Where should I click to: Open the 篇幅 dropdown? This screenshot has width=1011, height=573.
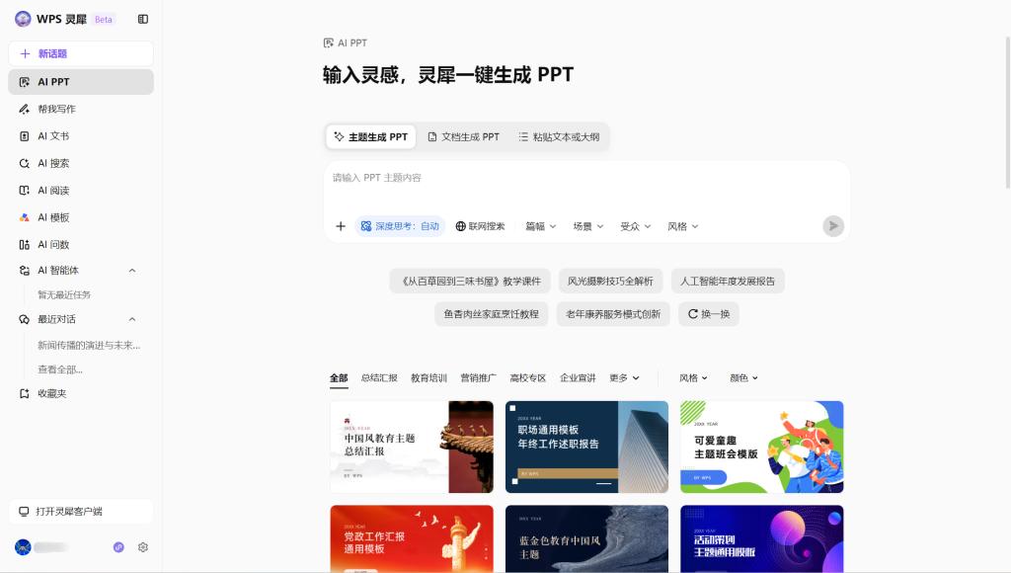(x=540, y=226)
